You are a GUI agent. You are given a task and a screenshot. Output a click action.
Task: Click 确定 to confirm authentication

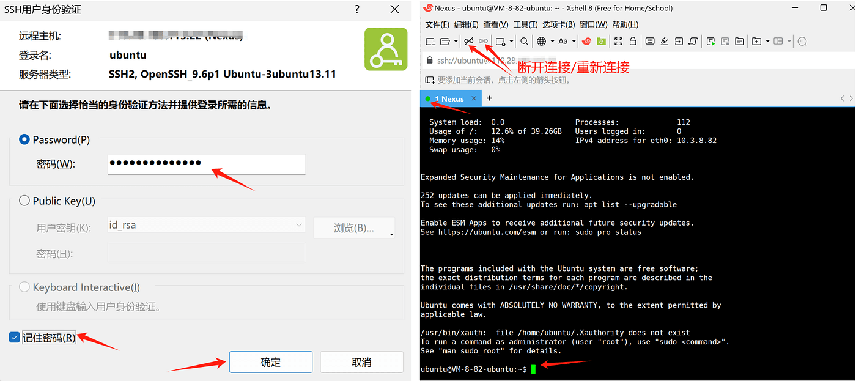pos(271,362)
